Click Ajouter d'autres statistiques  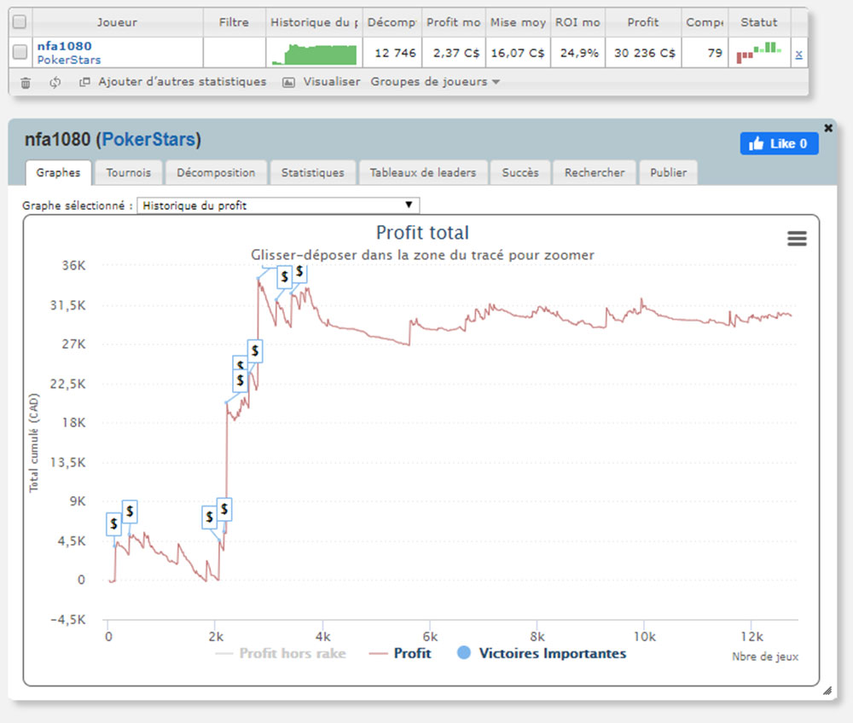point(172,82)
